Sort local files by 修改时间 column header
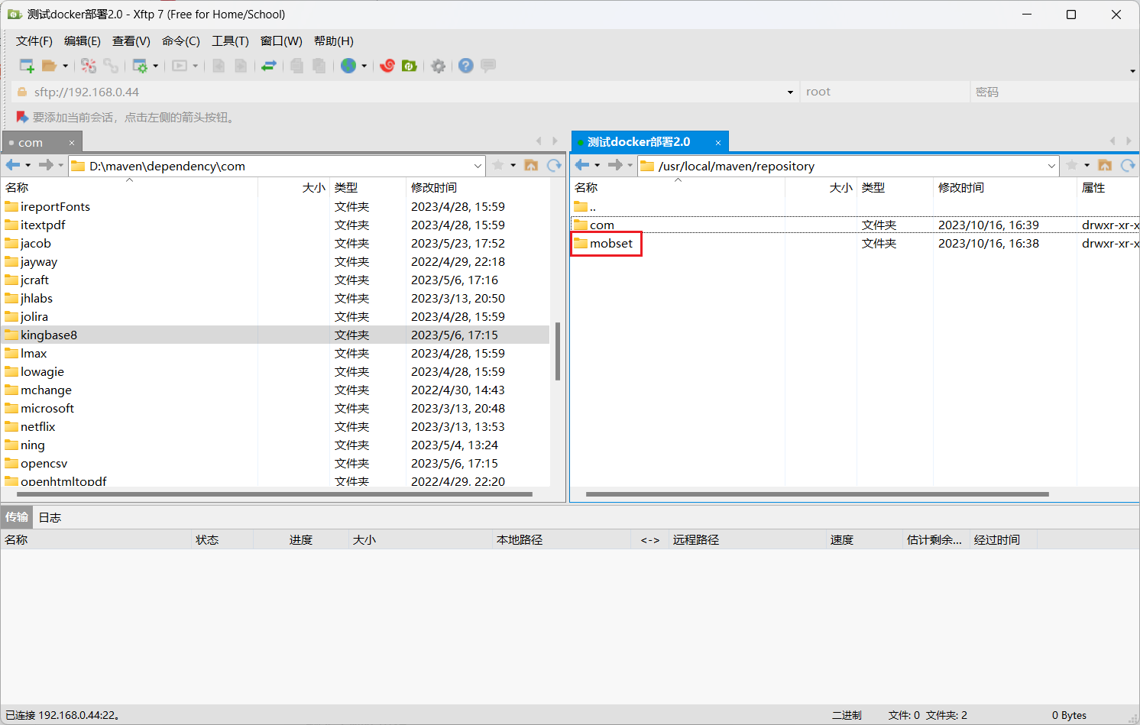This screenshot has width=1140, height=725. [x=478, y=188]
